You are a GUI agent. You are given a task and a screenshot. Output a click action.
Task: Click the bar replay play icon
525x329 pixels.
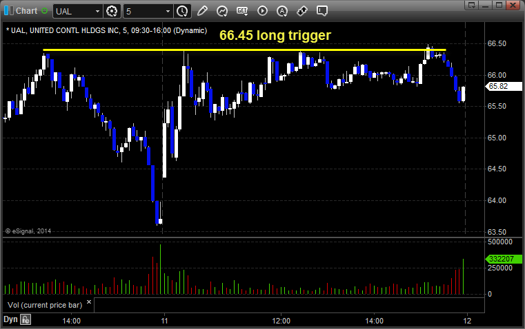(x=262, y=11)
